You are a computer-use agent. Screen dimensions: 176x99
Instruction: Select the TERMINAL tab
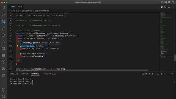tap(35, 74)
